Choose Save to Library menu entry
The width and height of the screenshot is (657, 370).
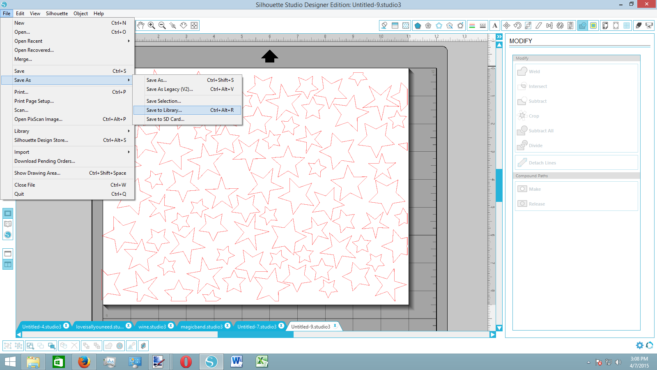[187, 110]
